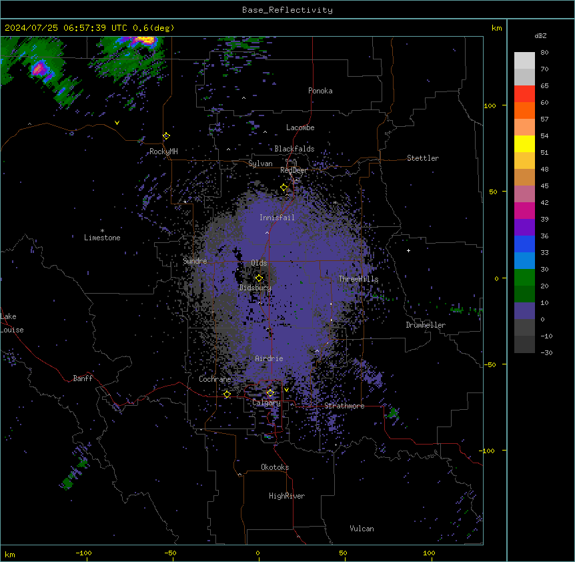Click the yellow v marker northeast of Calgary
The height and width of the screenshot is (562, 575).
tap(286, 390)
